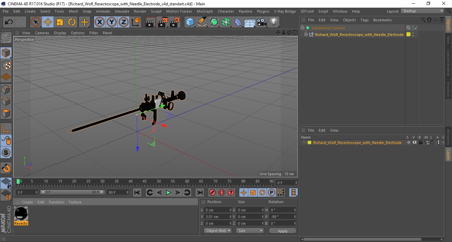The height and width of the screenshot is (242, 452).
Task: Activate the Scale tool
Action: (x=60, y=22)
